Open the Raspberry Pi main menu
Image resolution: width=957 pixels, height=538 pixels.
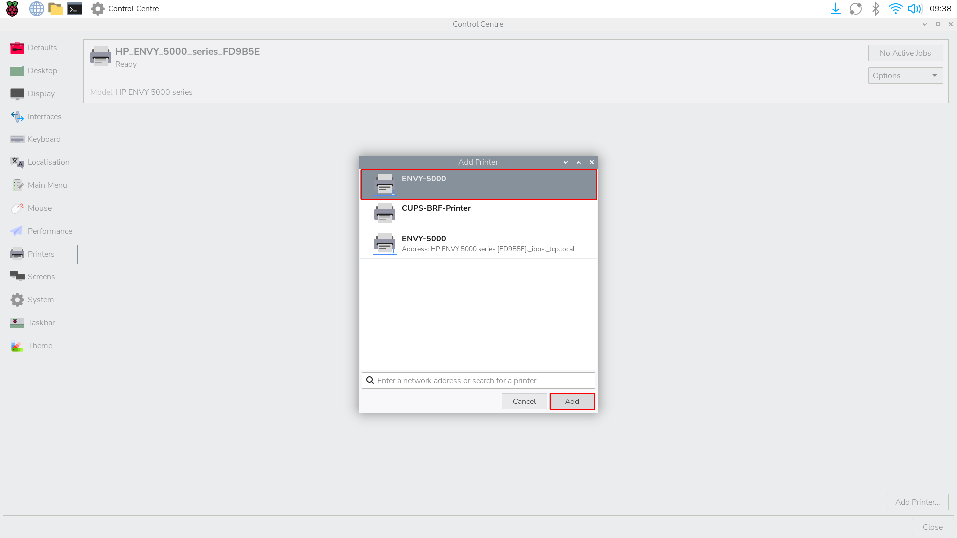pyautogui.click(x=12, y=9)
